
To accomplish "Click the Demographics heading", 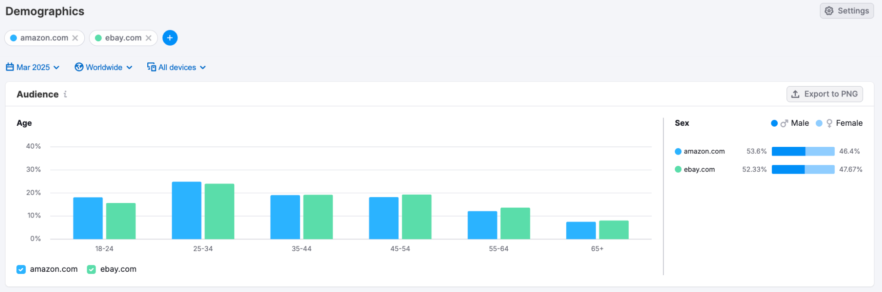I will [45, 11].
